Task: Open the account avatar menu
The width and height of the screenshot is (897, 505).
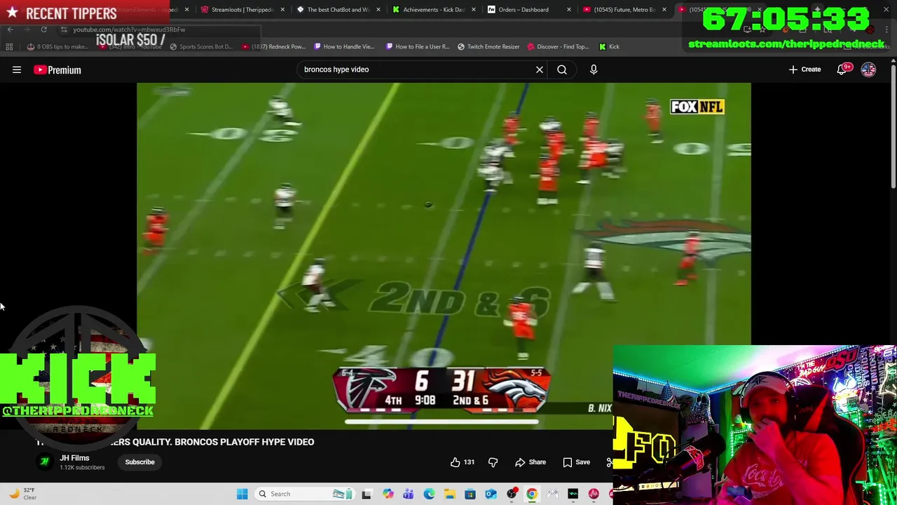Action: (x=868, y=69)
